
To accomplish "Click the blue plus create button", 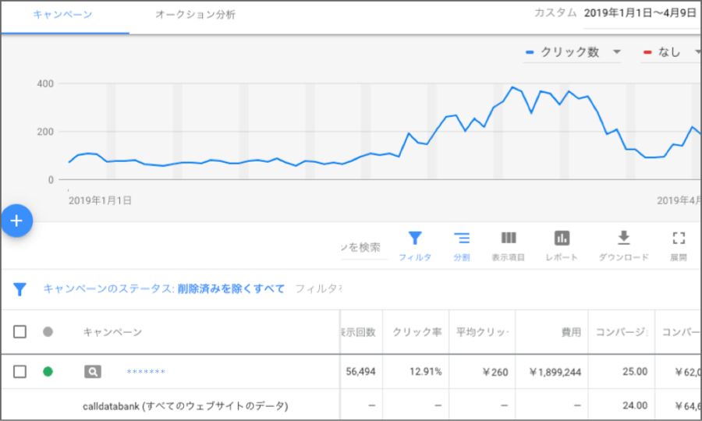I will 16,221.
